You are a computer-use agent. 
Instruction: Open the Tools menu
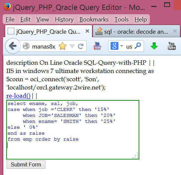[x=121, y=19]
